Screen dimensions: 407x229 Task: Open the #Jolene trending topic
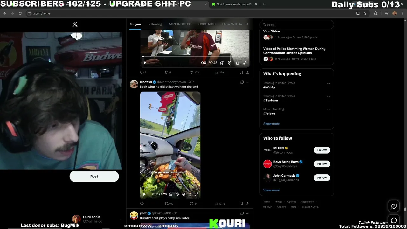(x=269, y=114)
